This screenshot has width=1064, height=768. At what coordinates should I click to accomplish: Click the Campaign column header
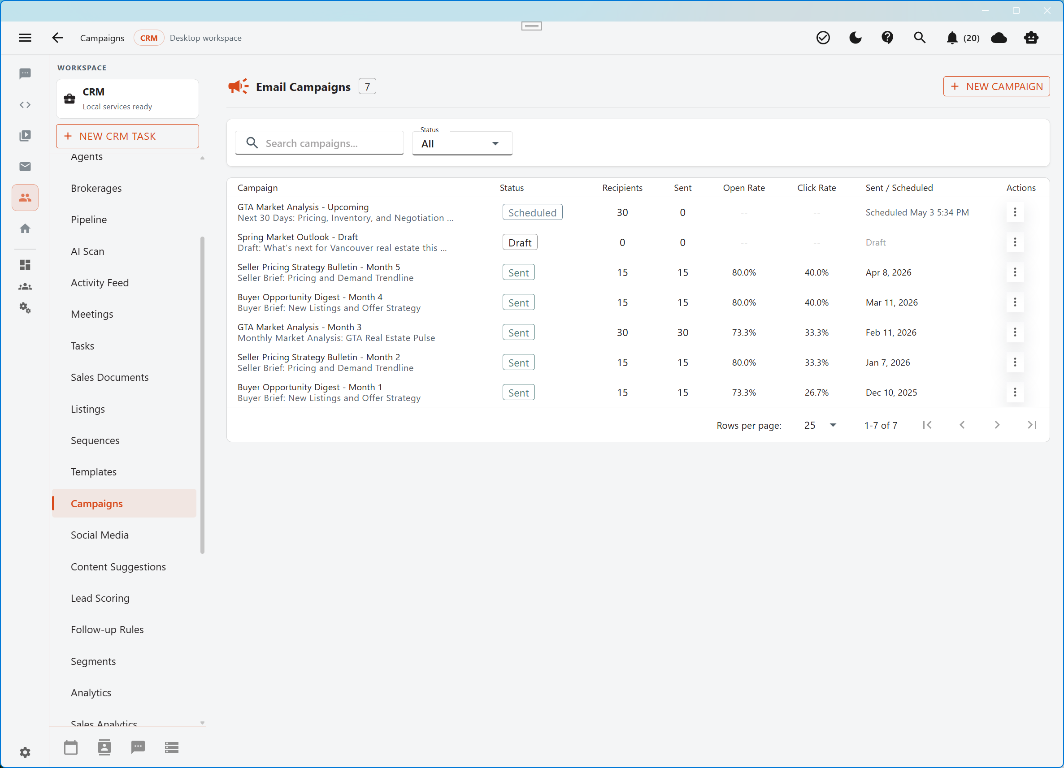pyautogui.click(x=257, y=188)
